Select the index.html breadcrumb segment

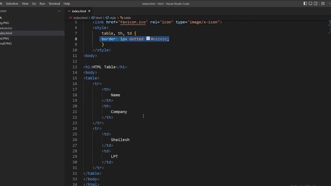[80, 18]
